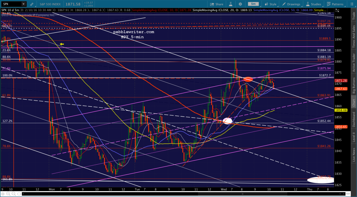Click the 1871.28 red price bubble

coord(341,81)
